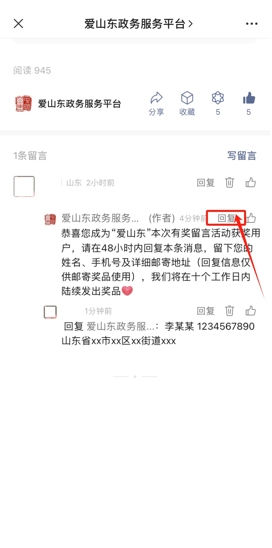This screenshot has height=548, width=272.
Task: Tap the 收藏 cube icon
Action: (x=187, y=98)
